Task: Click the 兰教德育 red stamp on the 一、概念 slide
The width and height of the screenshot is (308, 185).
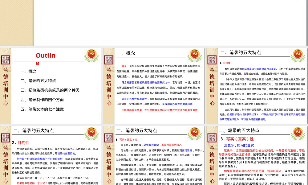Action: (109, 60)
